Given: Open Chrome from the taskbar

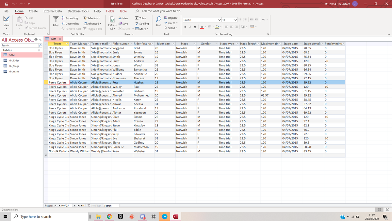Looking at the screenshot, I should click(x=110, y=217).
